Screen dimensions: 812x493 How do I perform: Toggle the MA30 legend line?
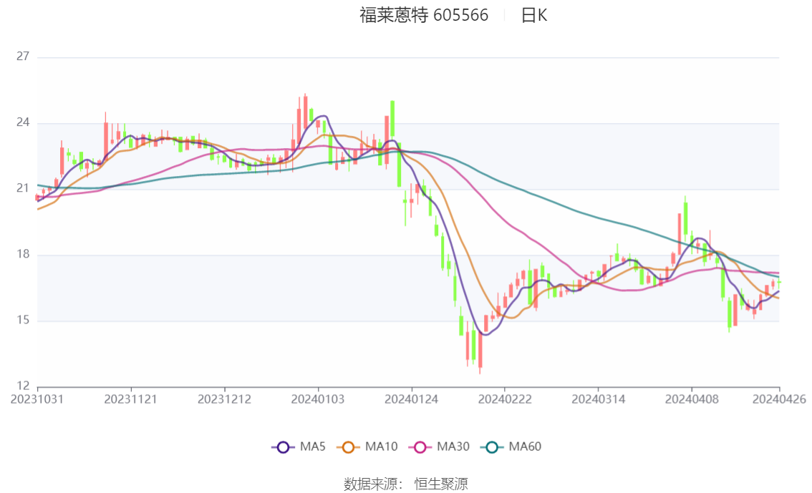click(x=439, y=447)
